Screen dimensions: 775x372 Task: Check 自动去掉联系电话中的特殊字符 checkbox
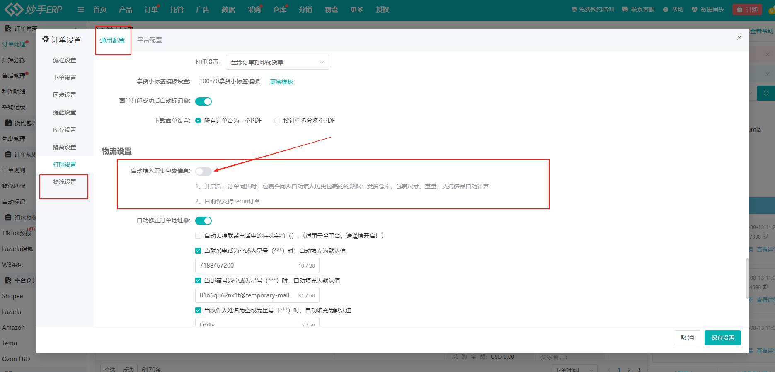198,236
